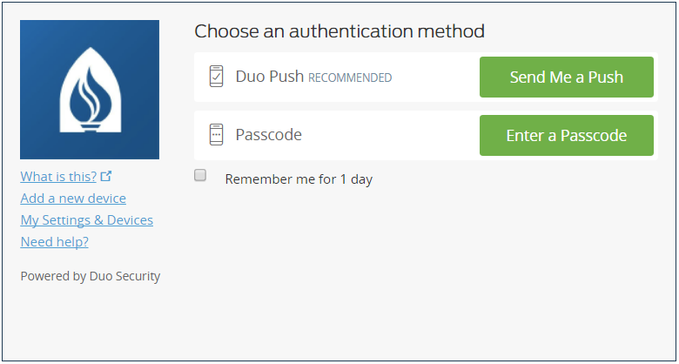
Task: Open My Settings & Devices
Action: pos(86,220)
